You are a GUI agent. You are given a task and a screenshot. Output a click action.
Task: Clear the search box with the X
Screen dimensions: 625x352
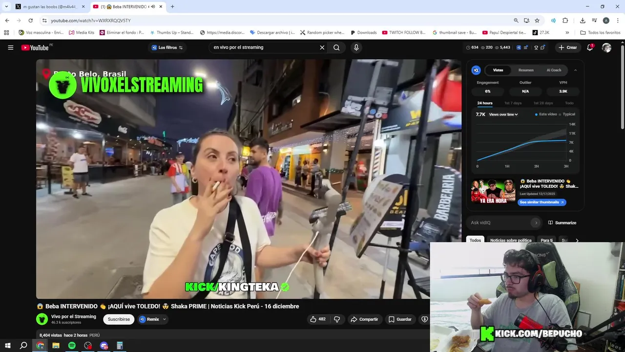click(322, 47)
